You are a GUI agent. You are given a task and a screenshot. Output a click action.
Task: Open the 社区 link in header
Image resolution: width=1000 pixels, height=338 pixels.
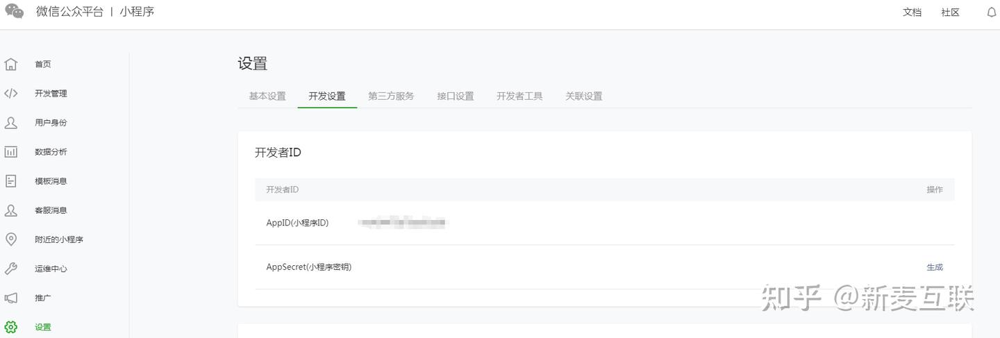950,12
